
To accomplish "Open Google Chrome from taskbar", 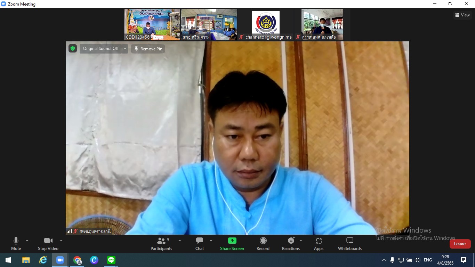I will pos(77,260).
